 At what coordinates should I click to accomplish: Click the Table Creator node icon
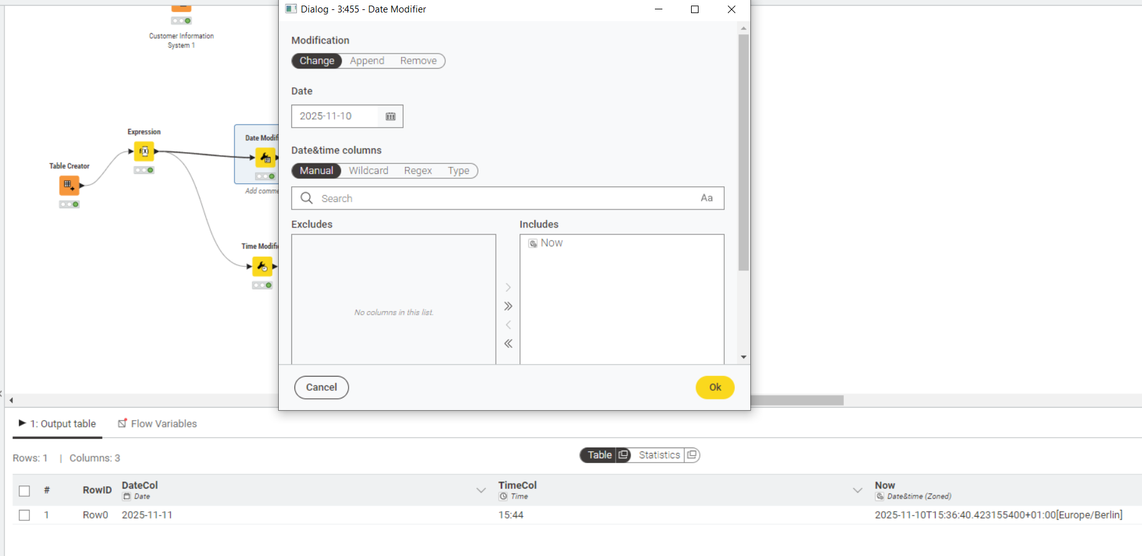coord(69,185)
